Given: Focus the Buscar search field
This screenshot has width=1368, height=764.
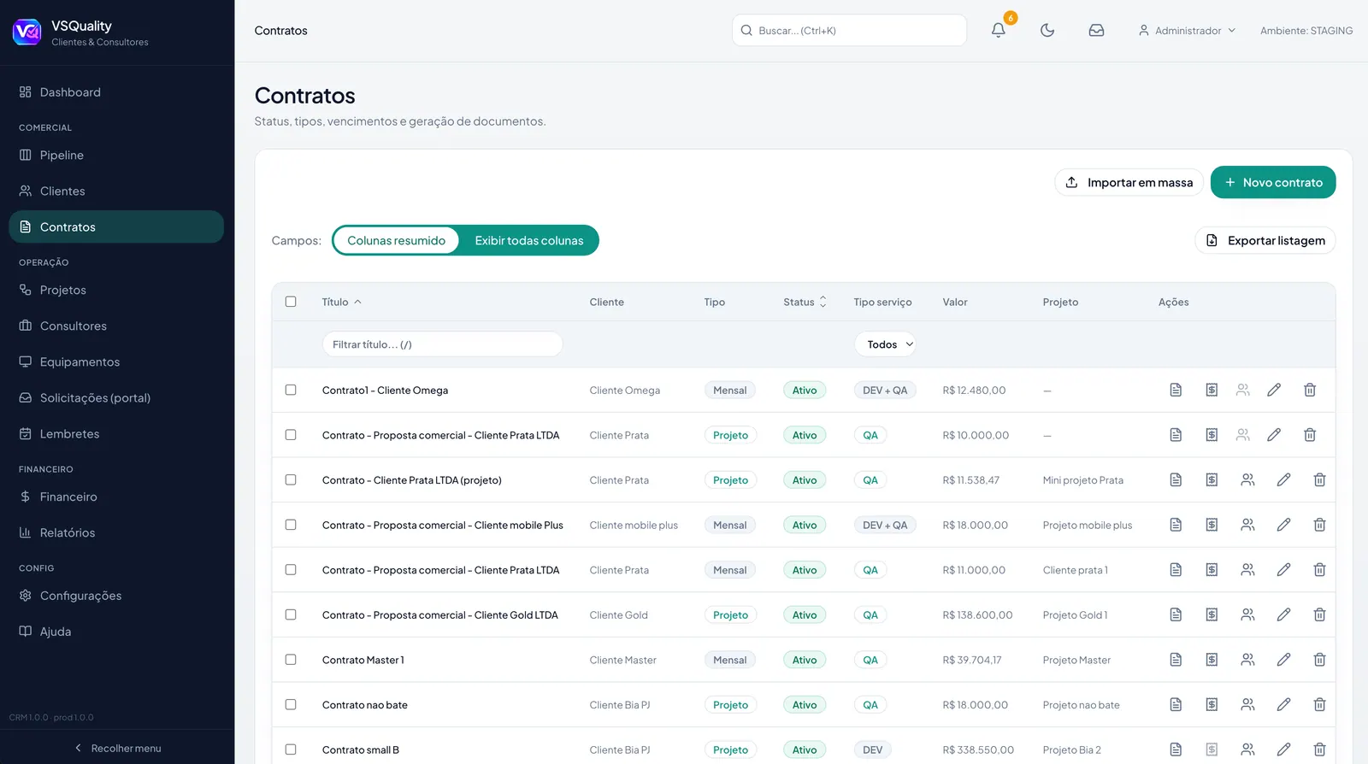Looking at the screenshot, I should coord(849,31).
